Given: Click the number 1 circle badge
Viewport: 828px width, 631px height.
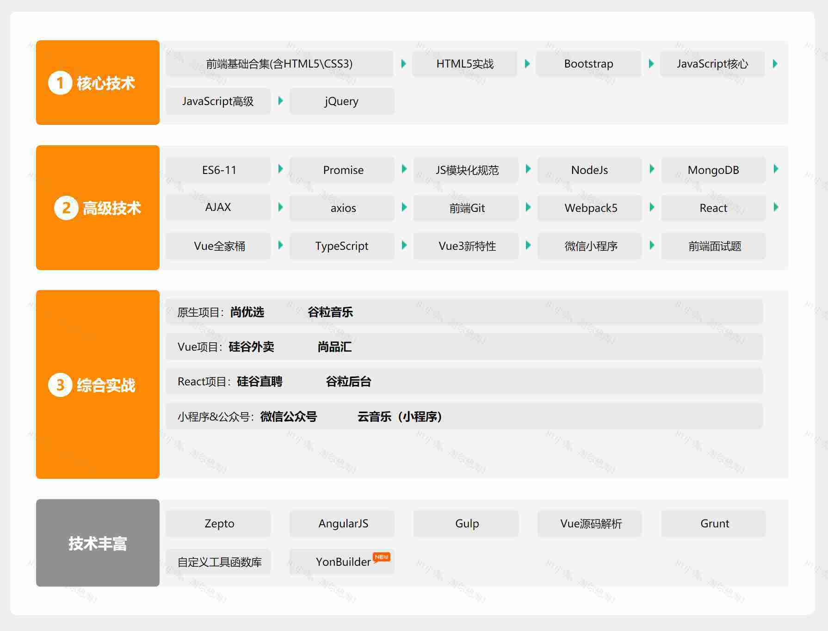Looking at the screenshot, I should pyautogui.click(x=60, y=83).
